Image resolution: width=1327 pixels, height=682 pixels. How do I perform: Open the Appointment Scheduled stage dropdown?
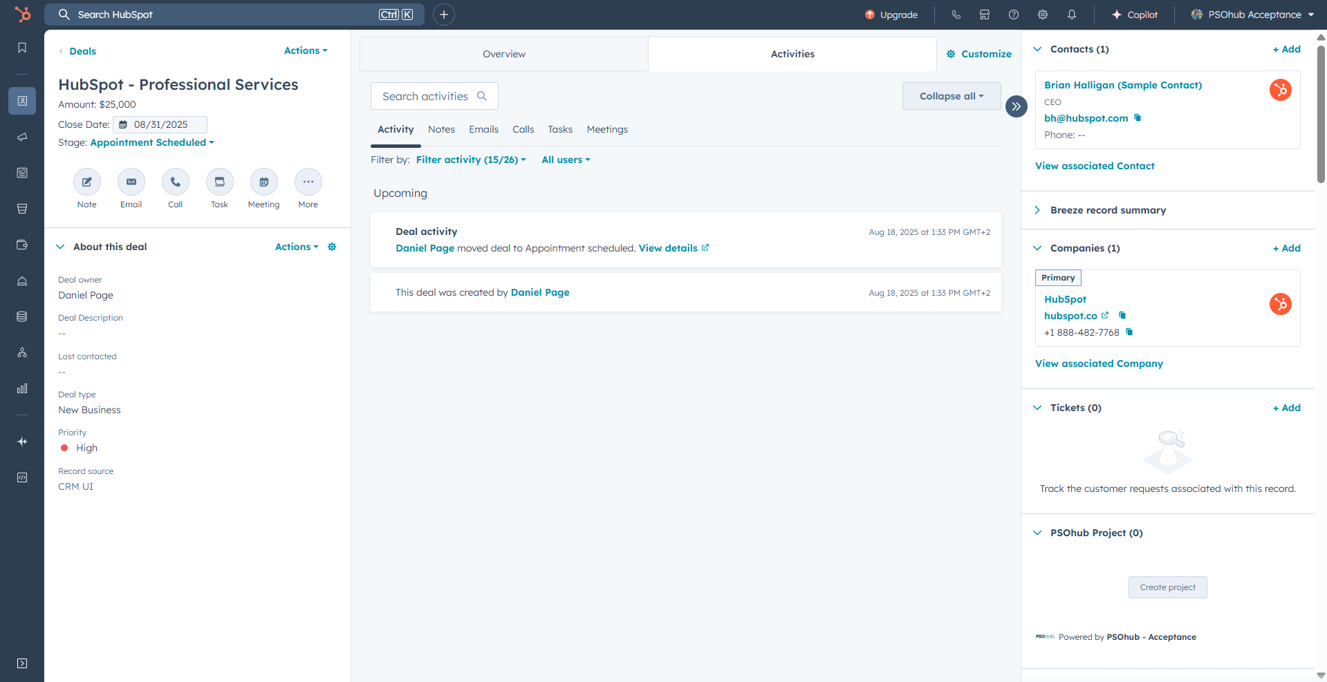152,142
